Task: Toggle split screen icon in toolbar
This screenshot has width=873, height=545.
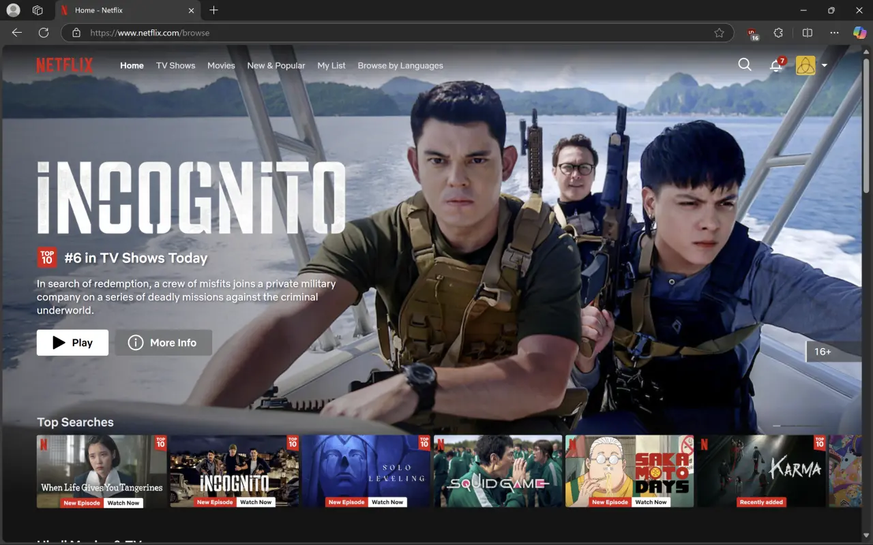Action: pos(808,33)
